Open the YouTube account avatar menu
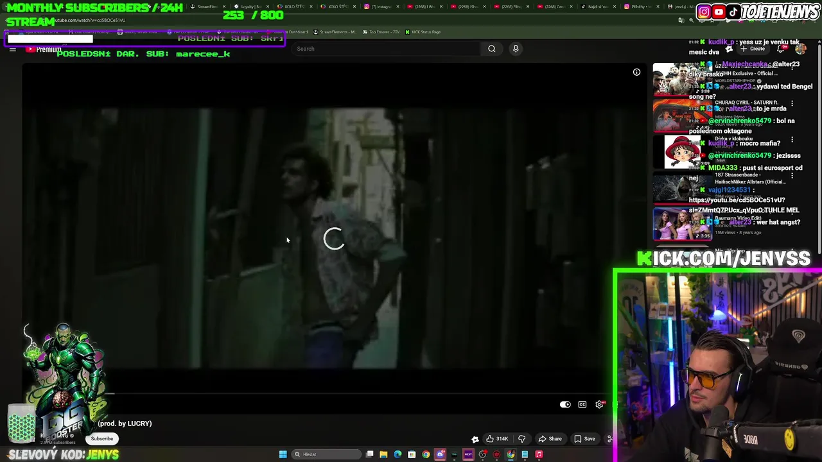 (x=801, y=49)
